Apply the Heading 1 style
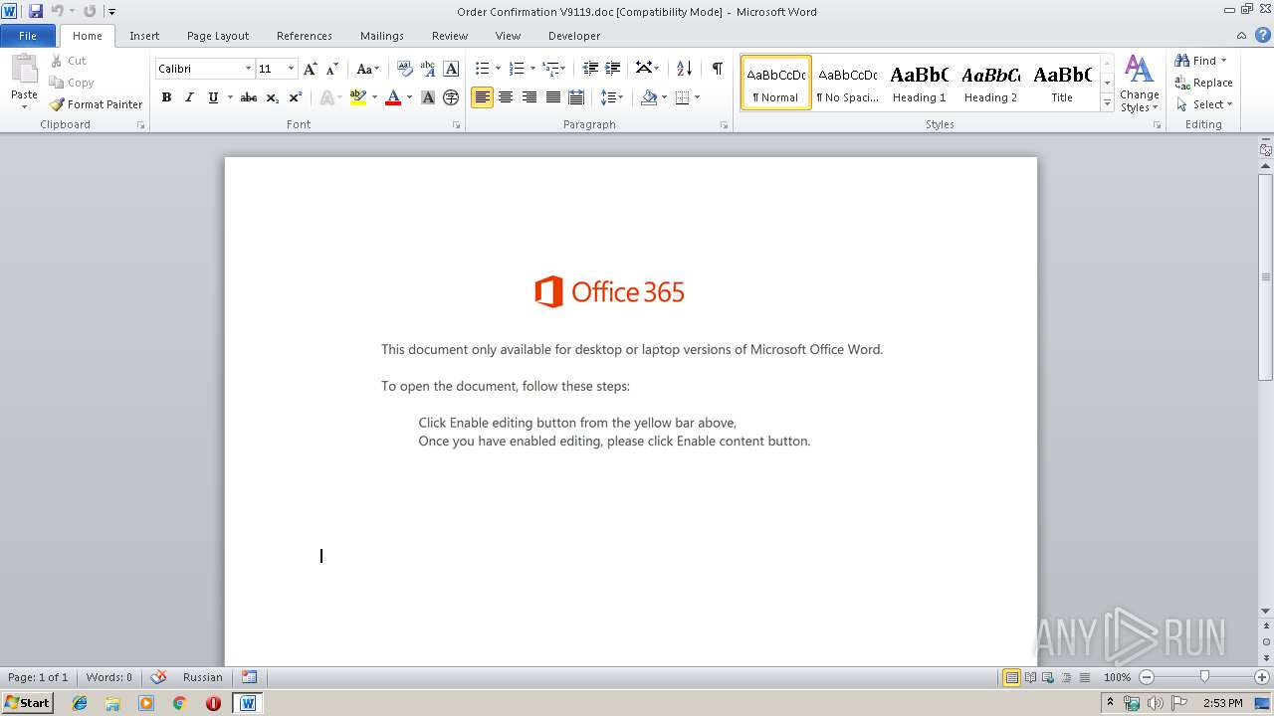The height and width of the screenshot is (716, 1274). [919, 83]
